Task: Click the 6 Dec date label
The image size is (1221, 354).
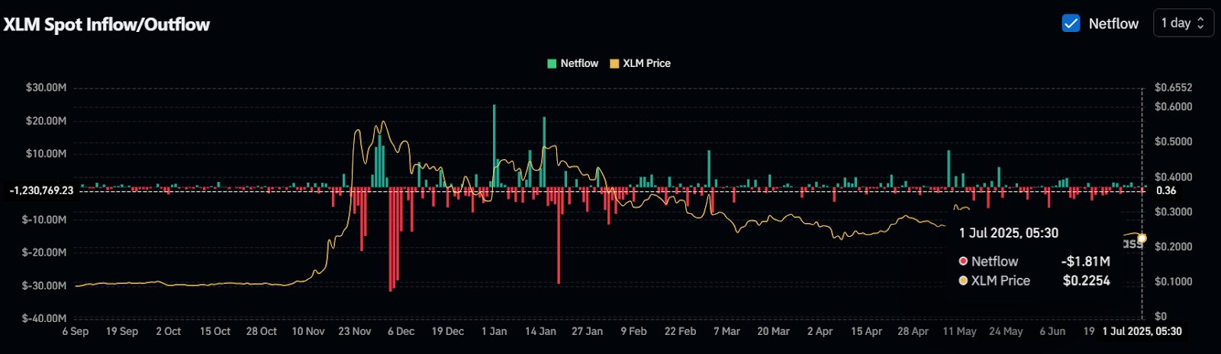Action: (x=401, y=331)
